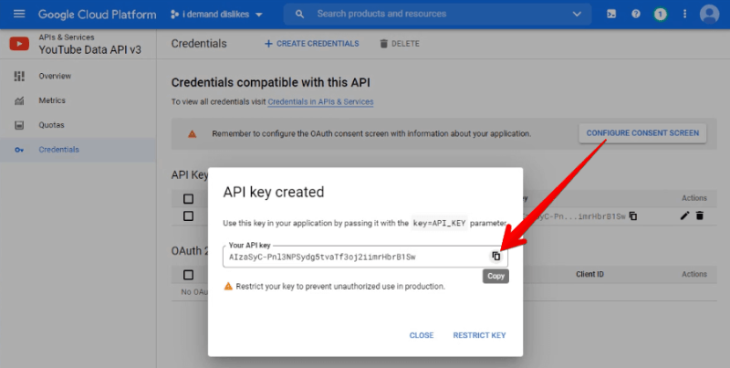The image size is (730, 368).
Task: Click the DELETE button in toolbar
Action: [x=400, y=43]
